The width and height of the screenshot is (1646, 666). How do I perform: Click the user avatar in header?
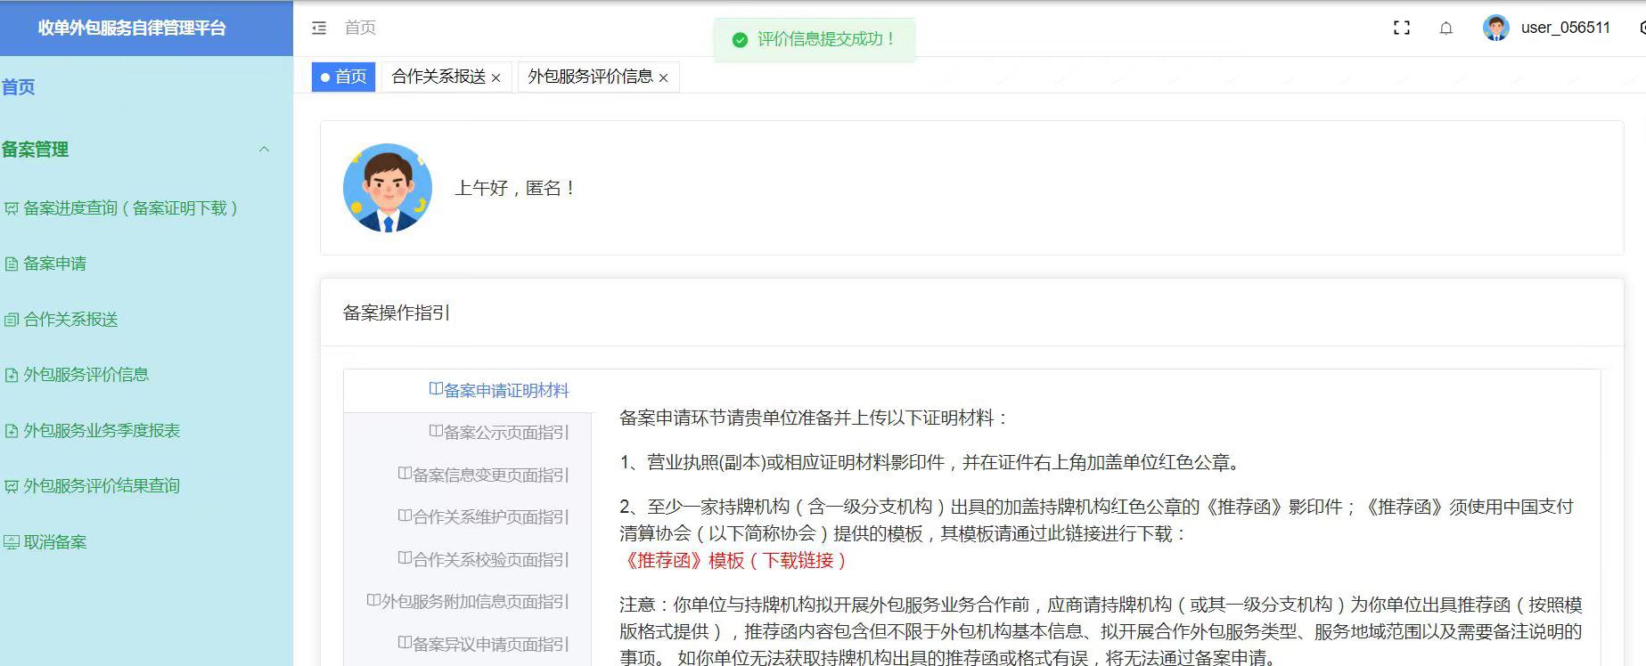tap(1495, 28)
